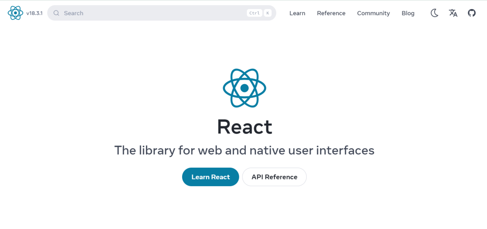This screenshot has height=229, width=487.
Task: Open the Reference navigation item
Action: point(331,13)
